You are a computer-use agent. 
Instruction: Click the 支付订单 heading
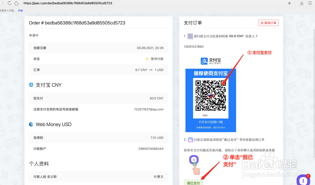(x=193, y=23)
